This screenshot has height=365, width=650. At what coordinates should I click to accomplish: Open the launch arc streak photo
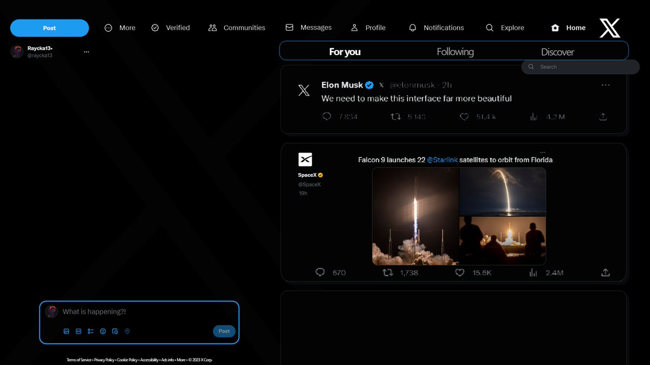[x=503, y=191]
